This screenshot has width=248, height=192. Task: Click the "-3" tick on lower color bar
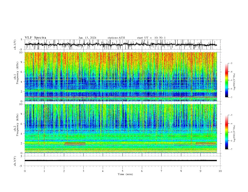pyautogui.click(x=231, y=115)
